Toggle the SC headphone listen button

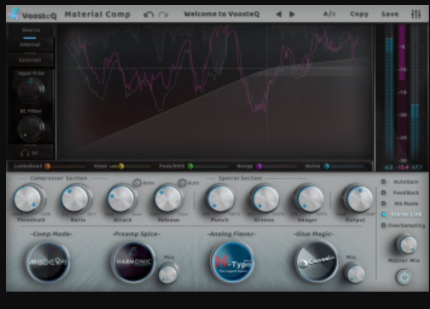pyautogui.click(x=30, y=153)
